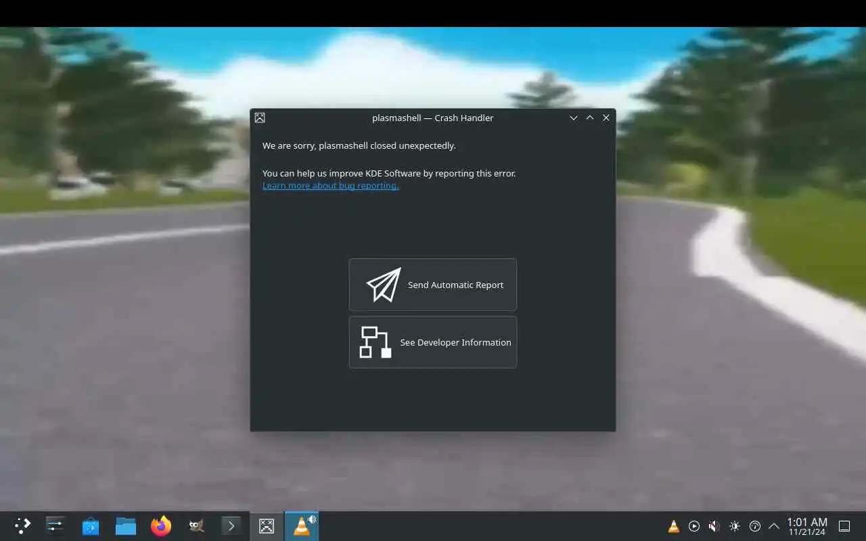Click the 'plasmashell closed unexpectedly' message text
The height and width of the screenshot is (541, 866).
point(359,145)
